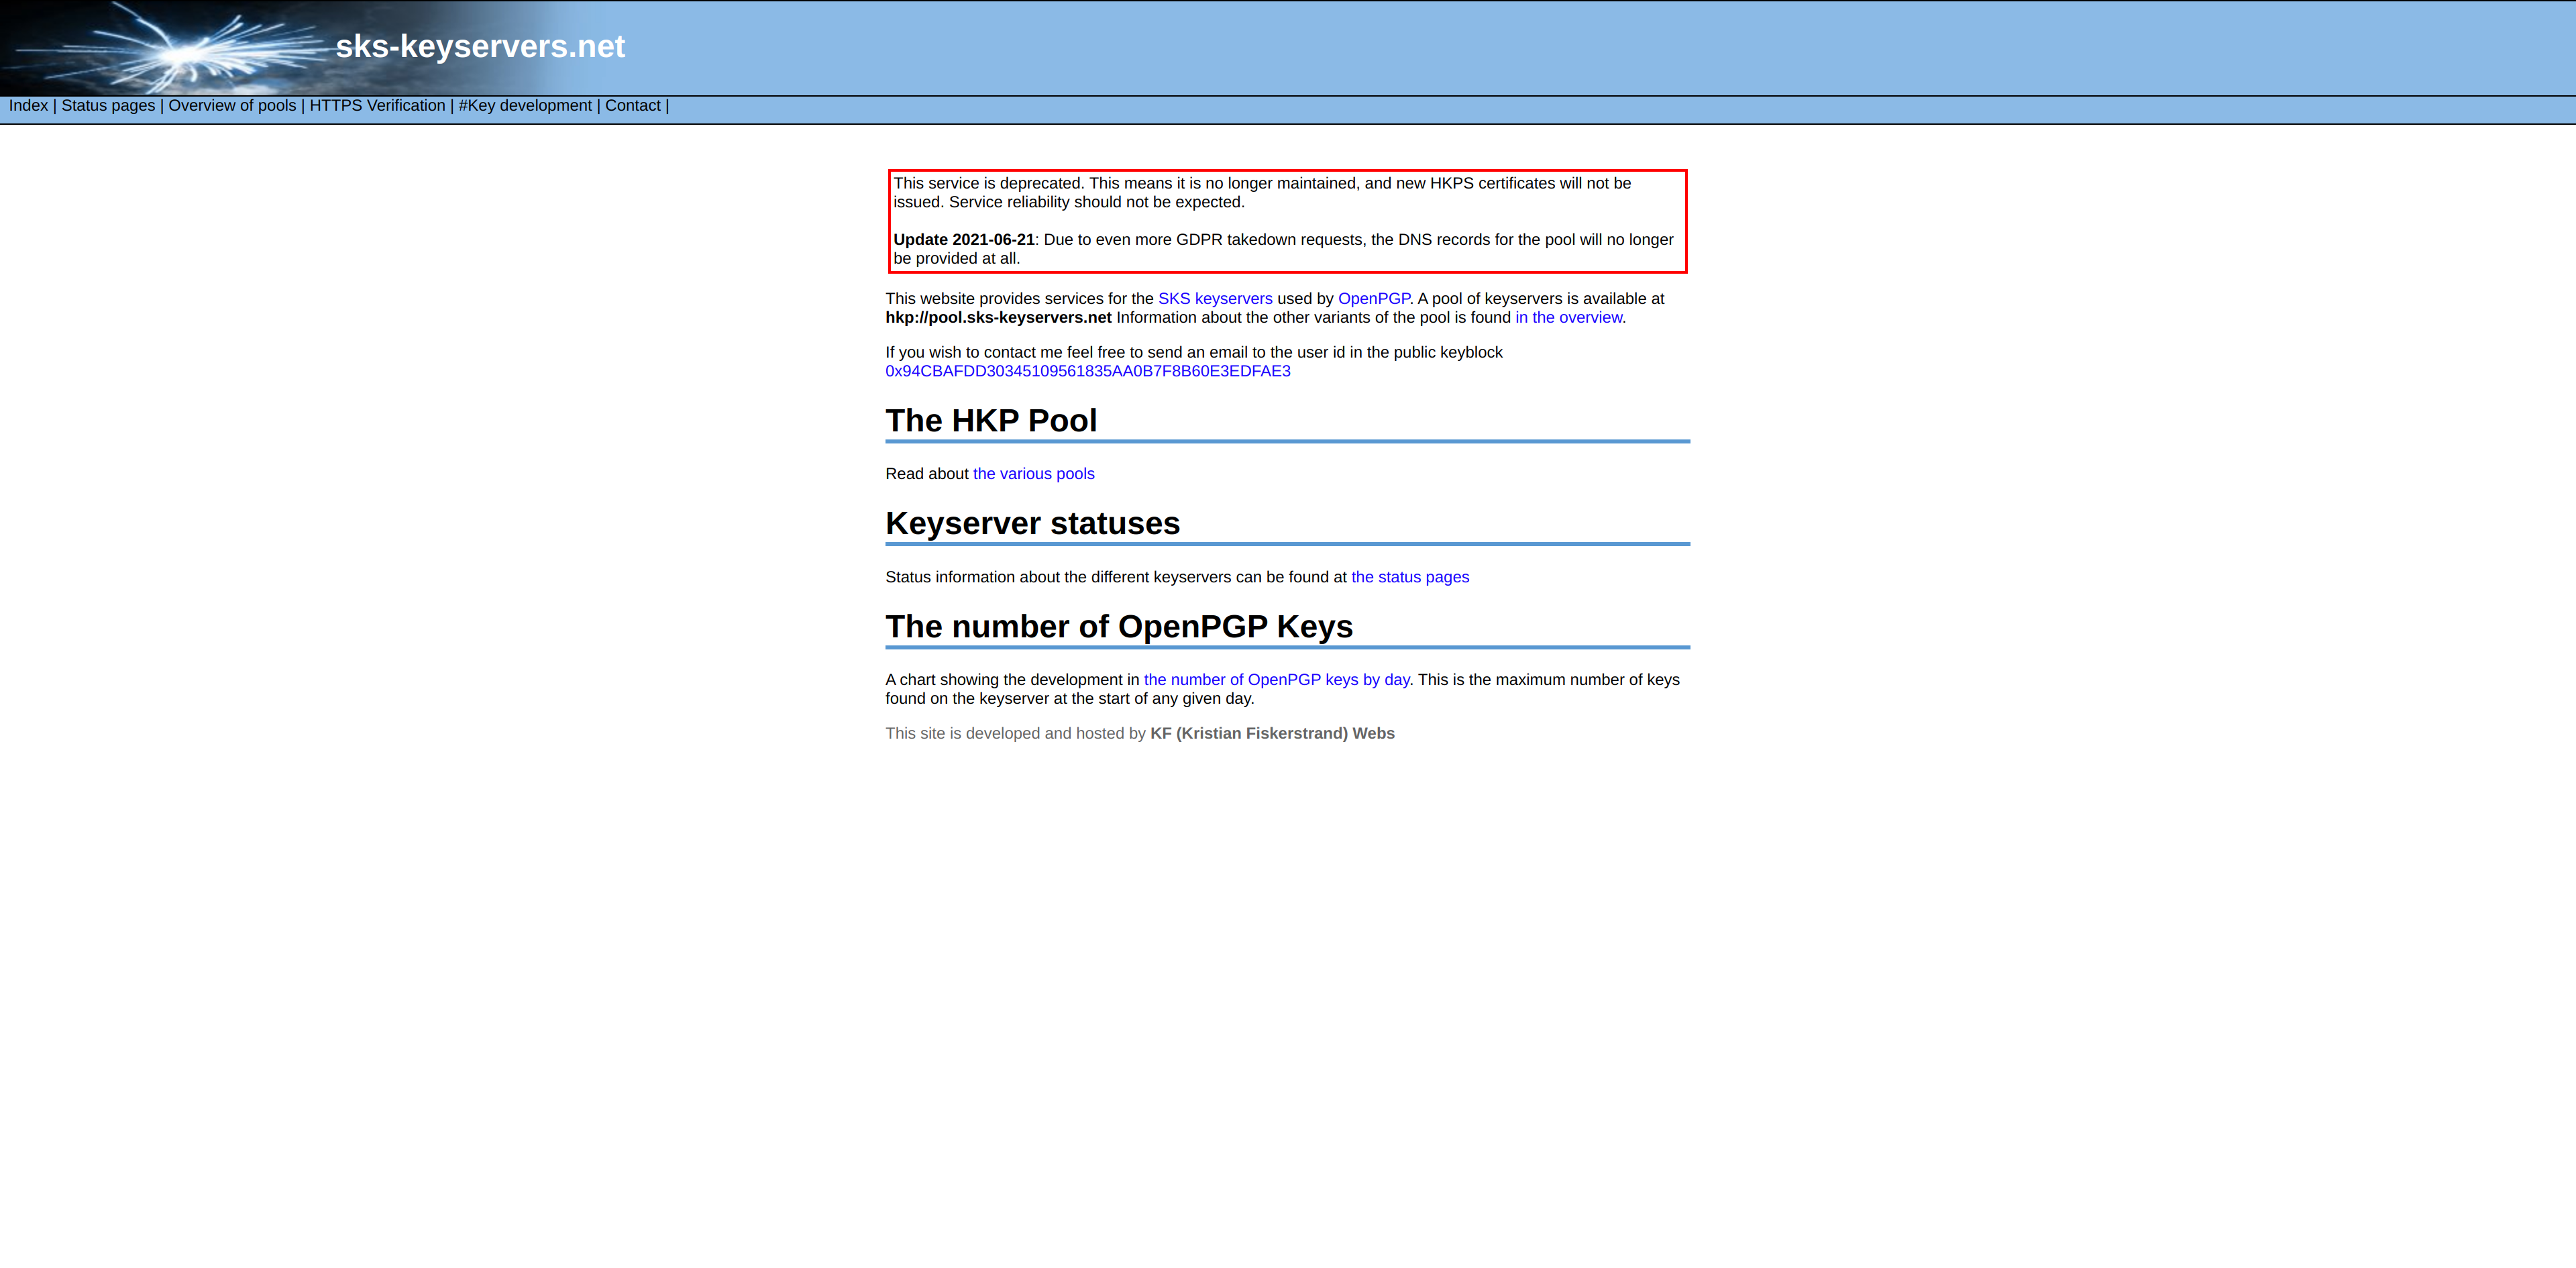The height and width of the screenshot is (1268, 2576).
Task: Open the Index menu item
Action: pyautogui.click(x=28, y=106)
